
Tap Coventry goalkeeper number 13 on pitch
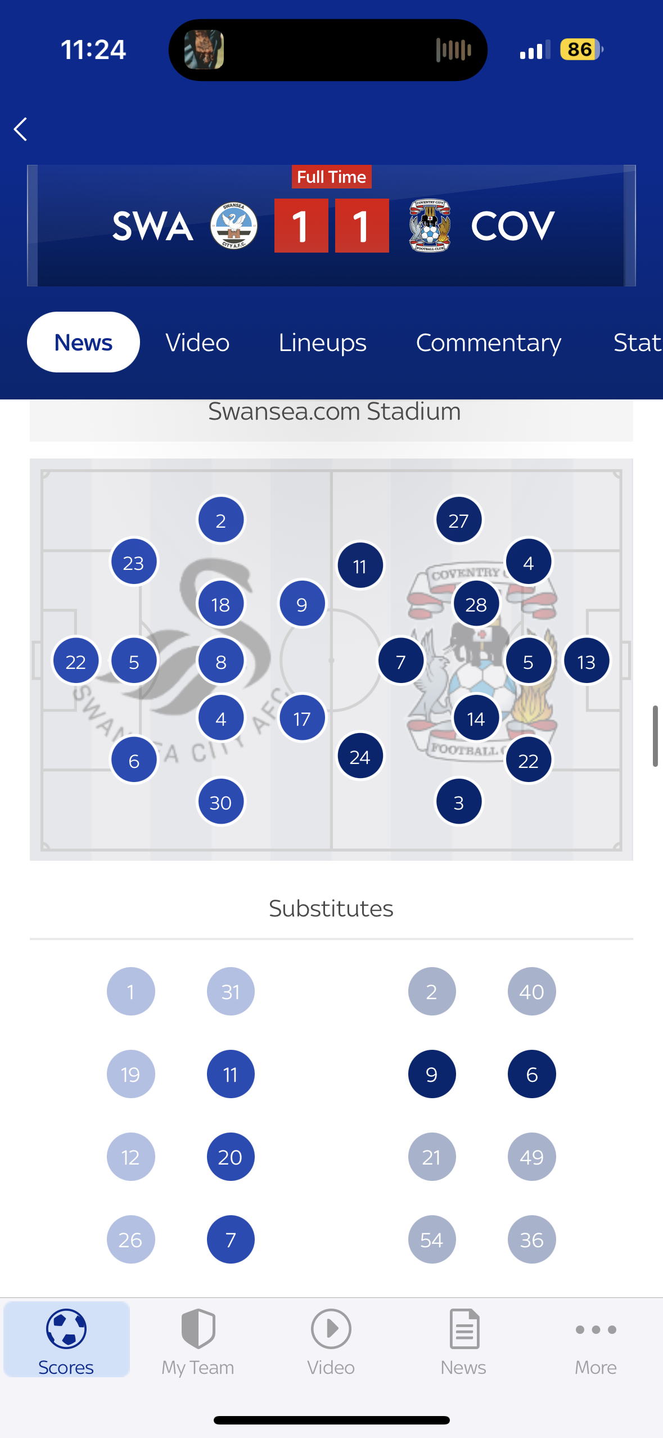tap(587, 660)
